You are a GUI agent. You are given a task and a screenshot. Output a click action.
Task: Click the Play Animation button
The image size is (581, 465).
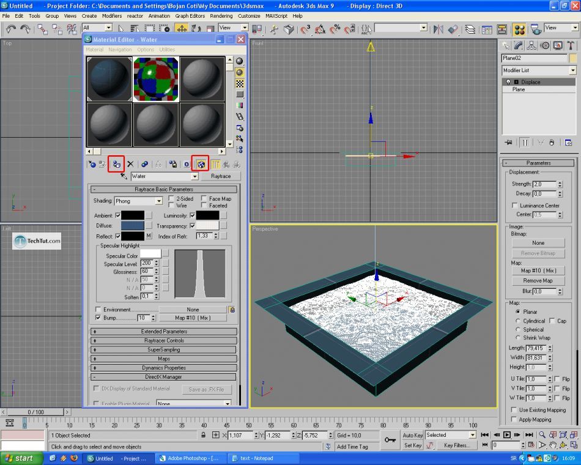pos(507,434)
